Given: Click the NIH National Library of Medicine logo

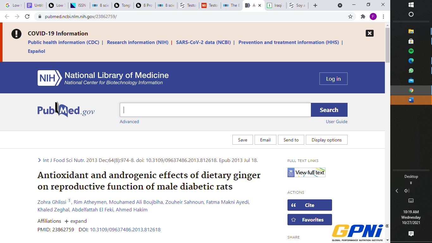Looking at the screenshot, I should (x=103, y=78).
